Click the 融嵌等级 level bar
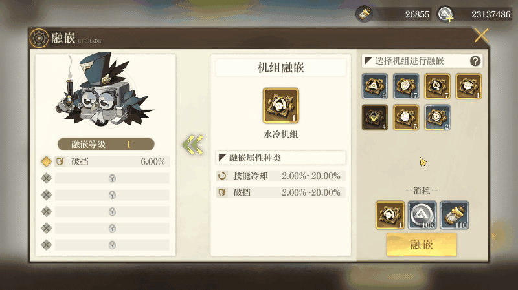This screenshot has height=290, width=518. pos(106,144)
